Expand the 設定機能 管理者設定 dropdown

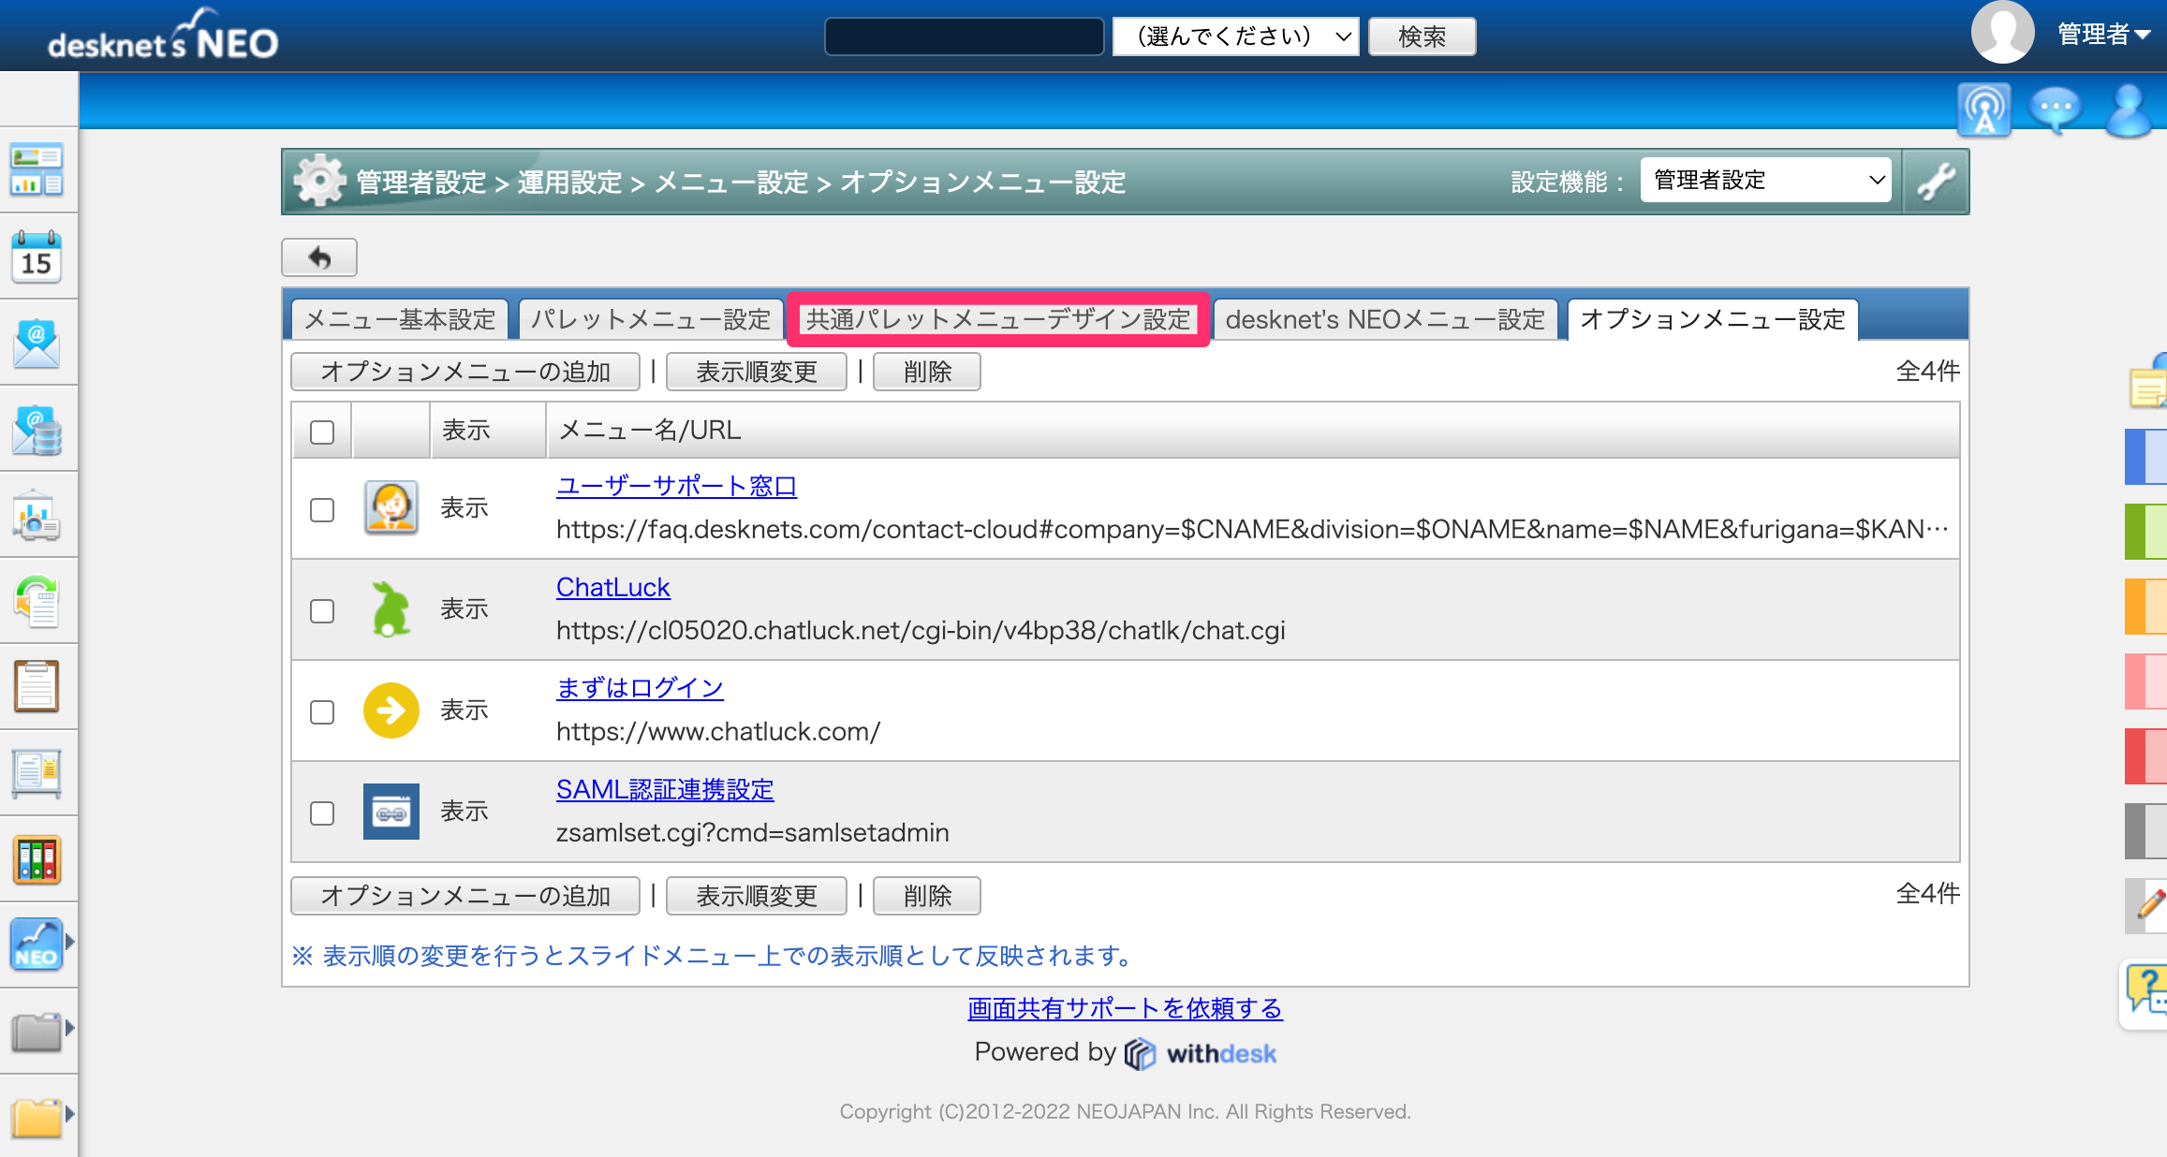click(x=1765, y=180)
